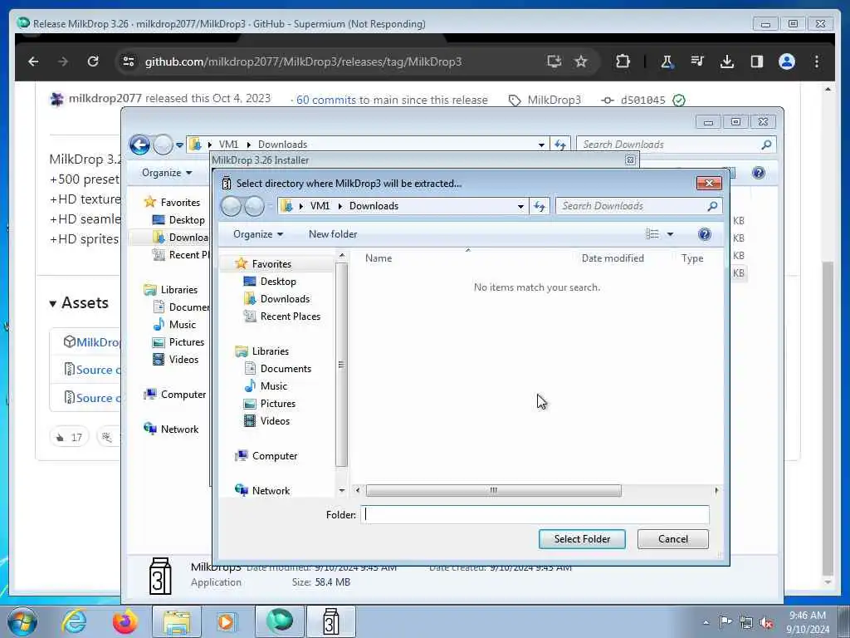Refresh folder listing in extraction dialog

coord(539,206)
